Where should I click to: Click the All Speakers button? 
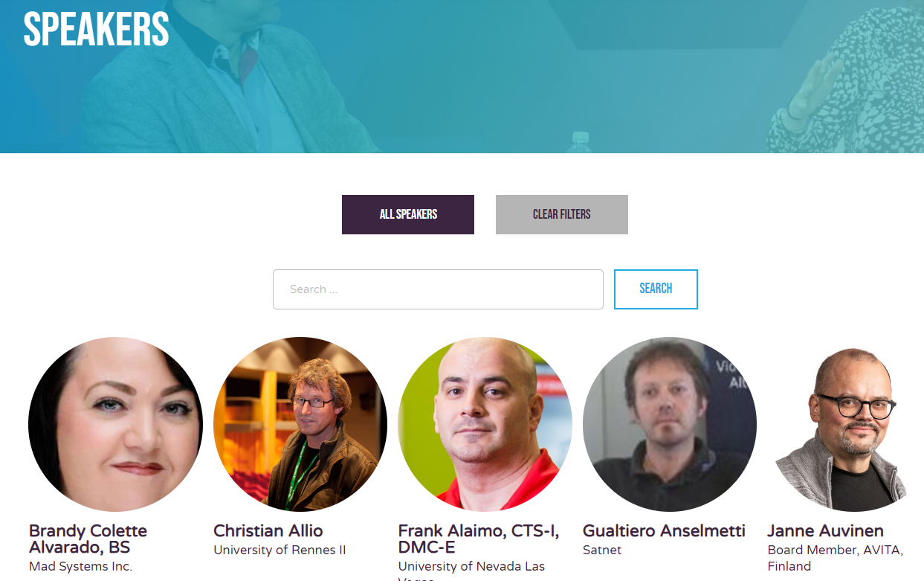click(408, 214)
